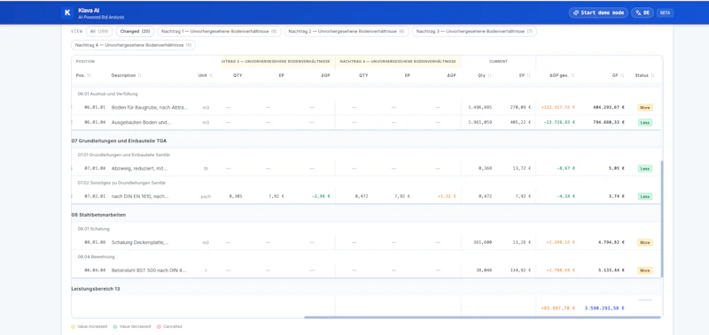Click the sparkle icon in Start demo mode
The width and height of the screenshot is (709, 335).
click(576, 12)
